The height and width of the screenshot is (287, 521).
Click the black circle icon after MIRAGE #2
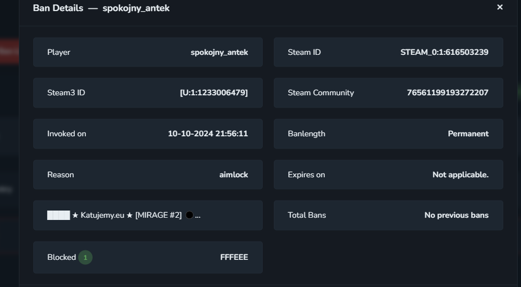point(190,215)
